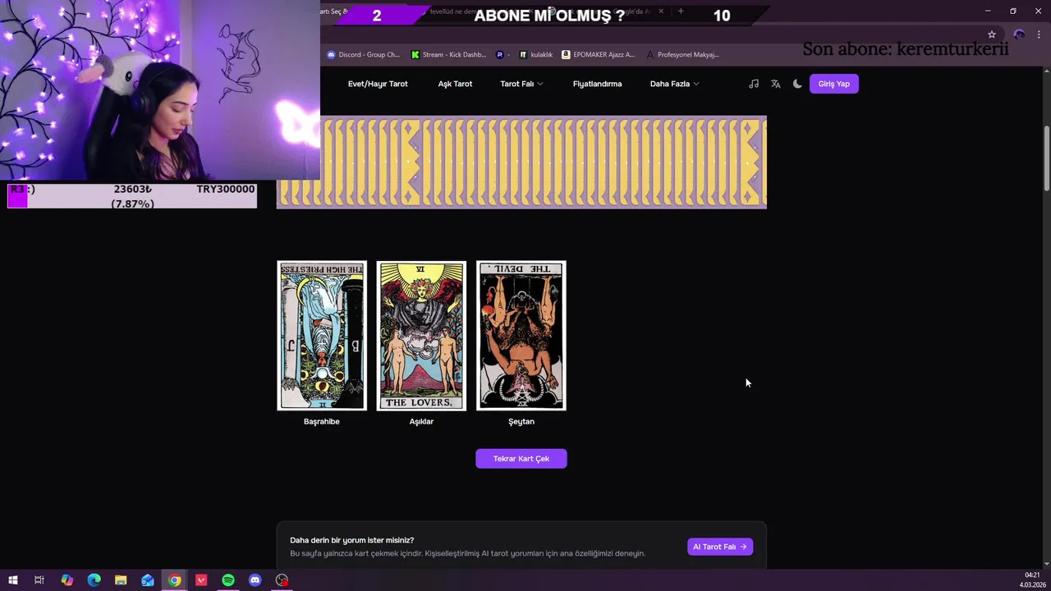This screenshot has width=1051, height=591.
Task: Open File Explorer from taskbar
Action: coord(121,580)
